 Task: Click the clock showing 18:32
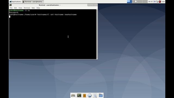(150, 2)
